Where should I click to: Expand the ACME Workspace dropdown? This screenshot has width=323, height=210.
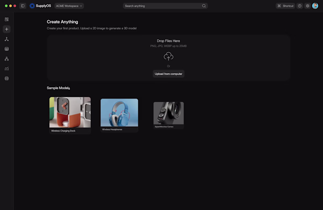pyautogui.click(x=69, y=6)
